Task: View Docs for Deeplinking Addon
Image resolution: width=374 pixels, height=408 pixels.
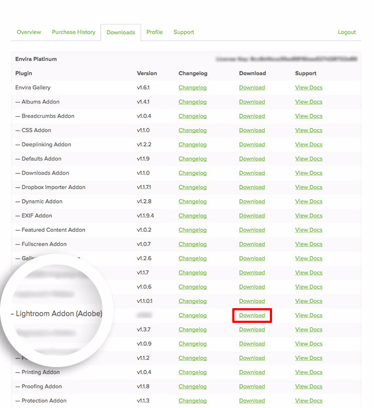Action: point(309,145)
